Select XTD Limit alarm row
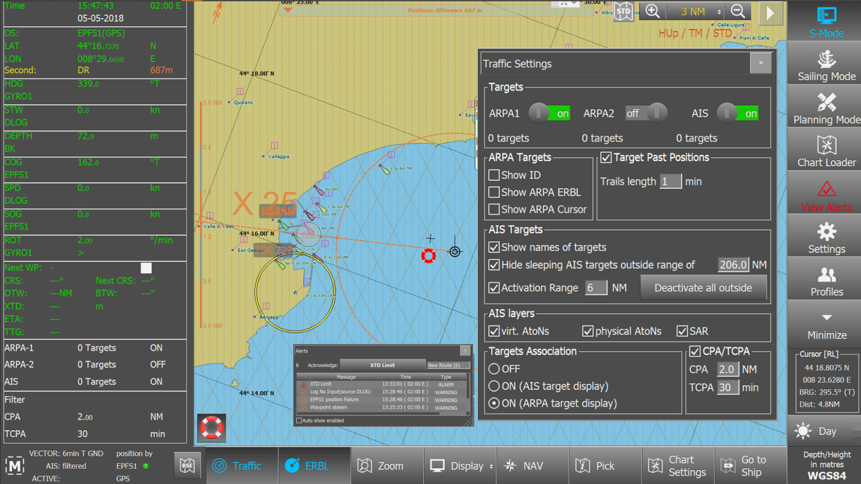 pos(381,384)
